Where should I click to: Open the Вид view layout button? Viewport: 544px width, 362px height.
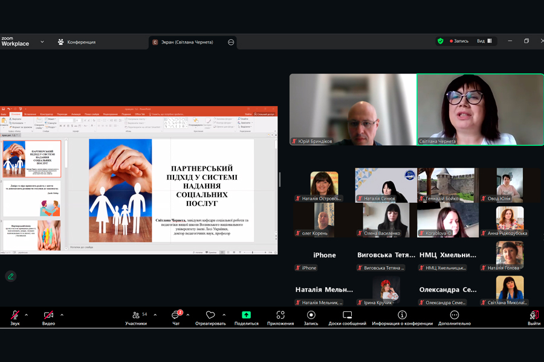(485, 41)
